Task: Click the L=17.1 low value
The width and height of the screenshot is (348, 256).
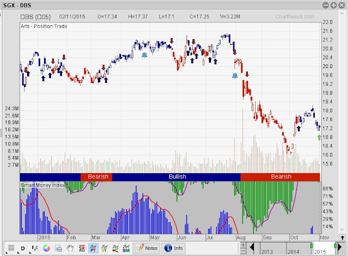Action: [x=166, y=17]
